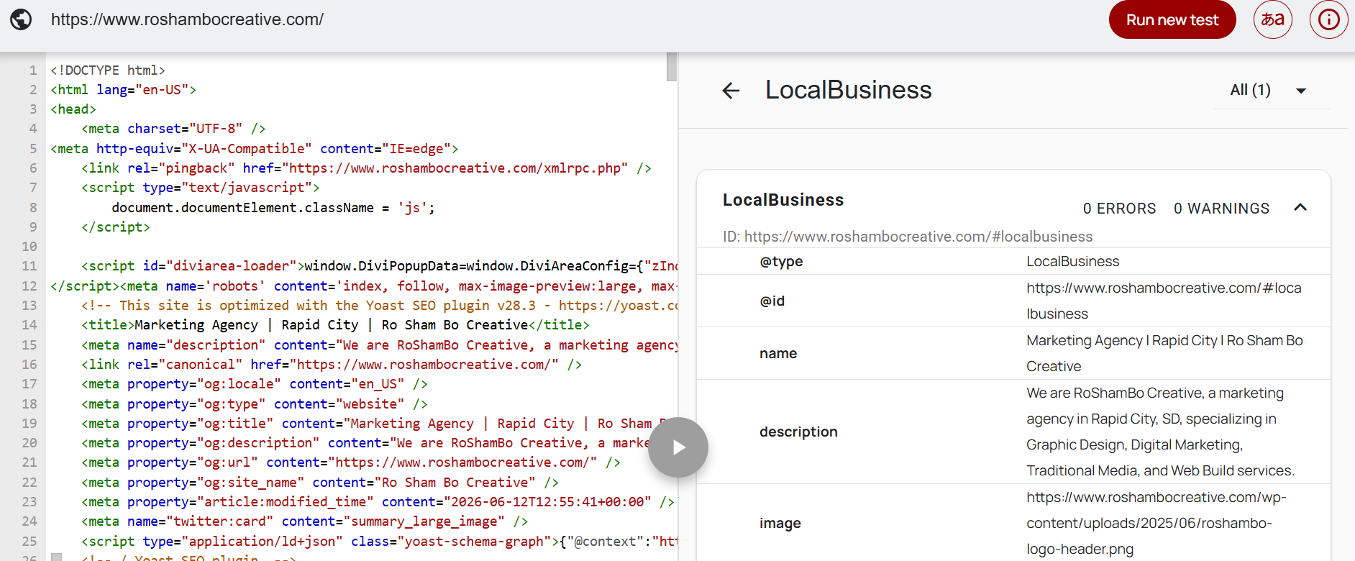Click the @id property label
The width and height of the screenshot is (1355, 561).
(772, 301)
